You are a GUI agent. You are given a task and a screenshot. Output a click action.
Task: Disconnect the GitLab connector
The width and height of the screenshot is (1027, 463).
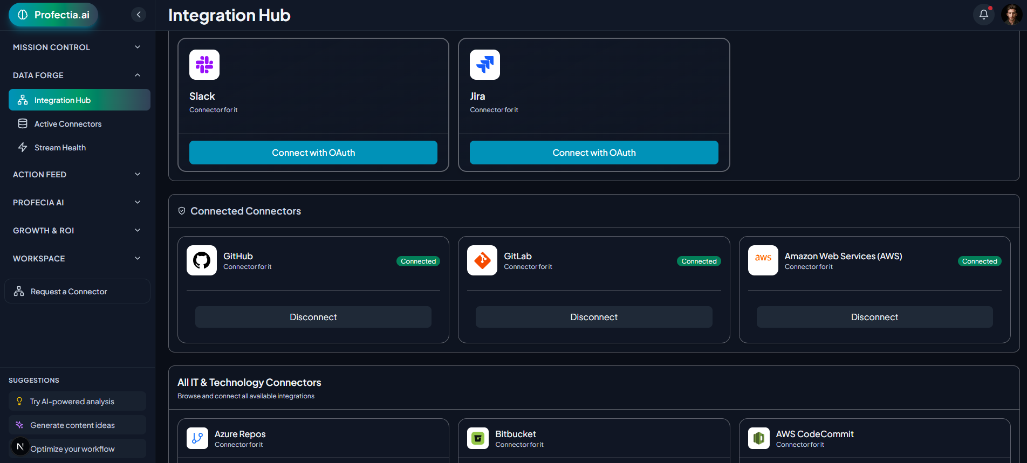click(x=594, y=317)
